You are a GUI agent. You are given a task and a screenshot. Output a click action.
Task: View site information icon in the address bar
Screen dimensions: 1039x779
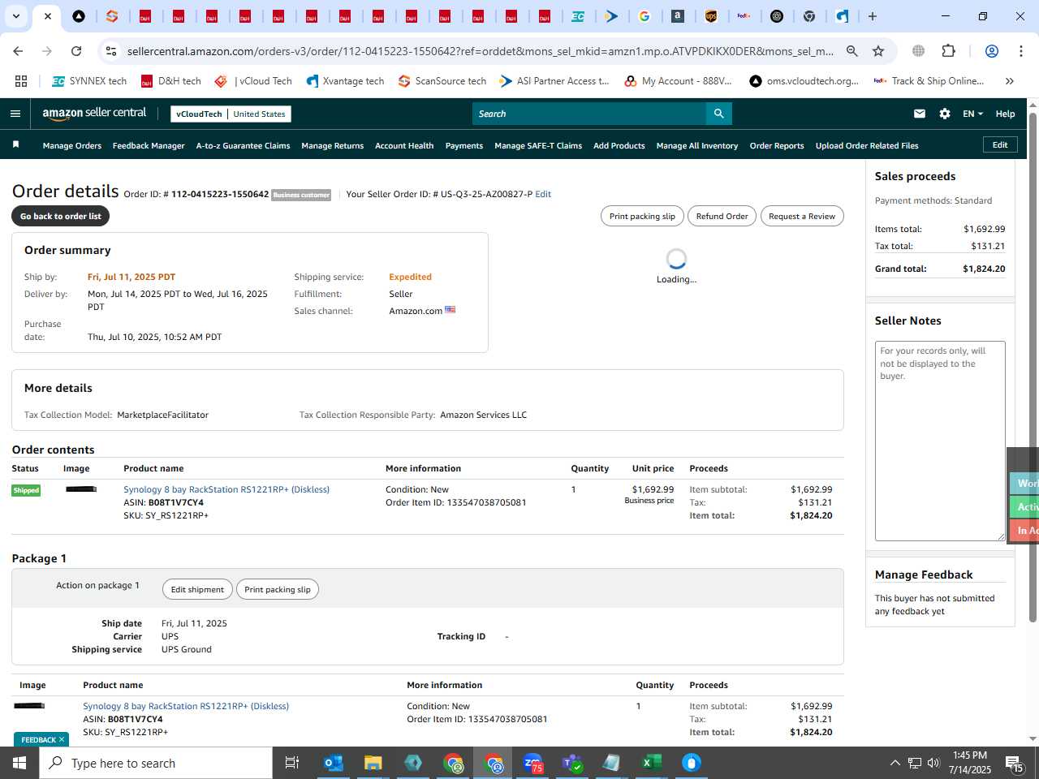click(111, 51)
